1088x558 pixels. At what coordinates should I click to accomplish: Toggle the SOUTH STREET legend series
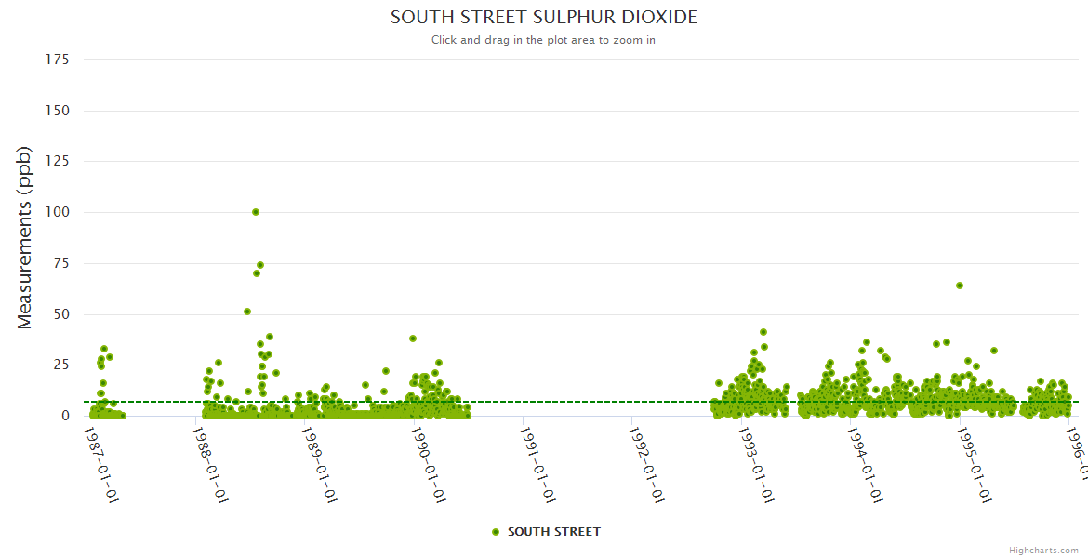[553, 532]
